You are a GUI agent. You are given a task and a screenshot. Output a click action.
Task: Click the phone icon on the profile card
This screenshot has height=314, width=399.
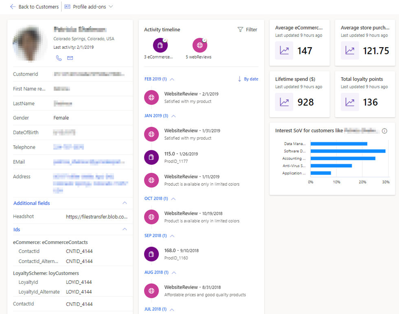[x=59, y=58]
